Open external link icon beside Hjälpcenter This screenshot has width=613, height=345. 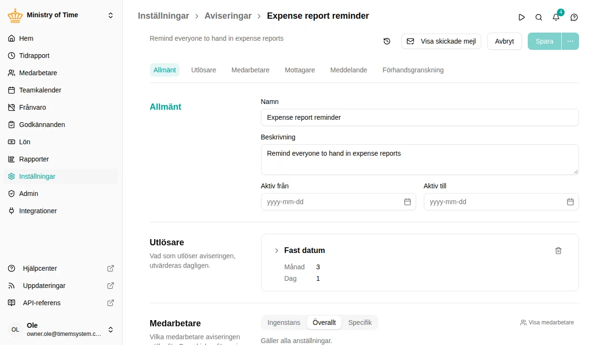[111, 268]
